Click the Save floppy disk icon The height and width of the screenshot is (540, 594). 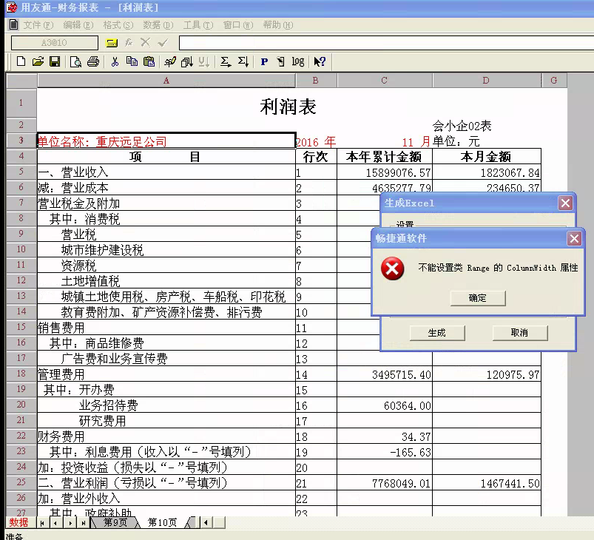pyautogui.click(x=55, y=61)
